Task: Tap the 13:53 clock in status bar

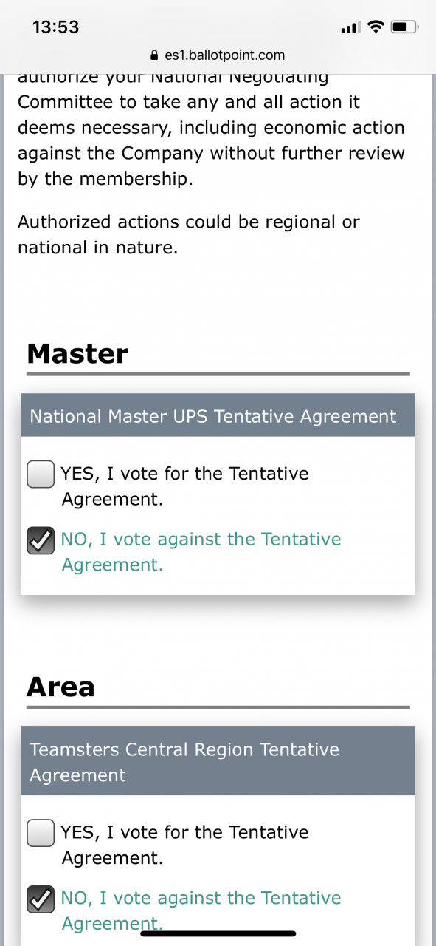Action: pos(56,27)
